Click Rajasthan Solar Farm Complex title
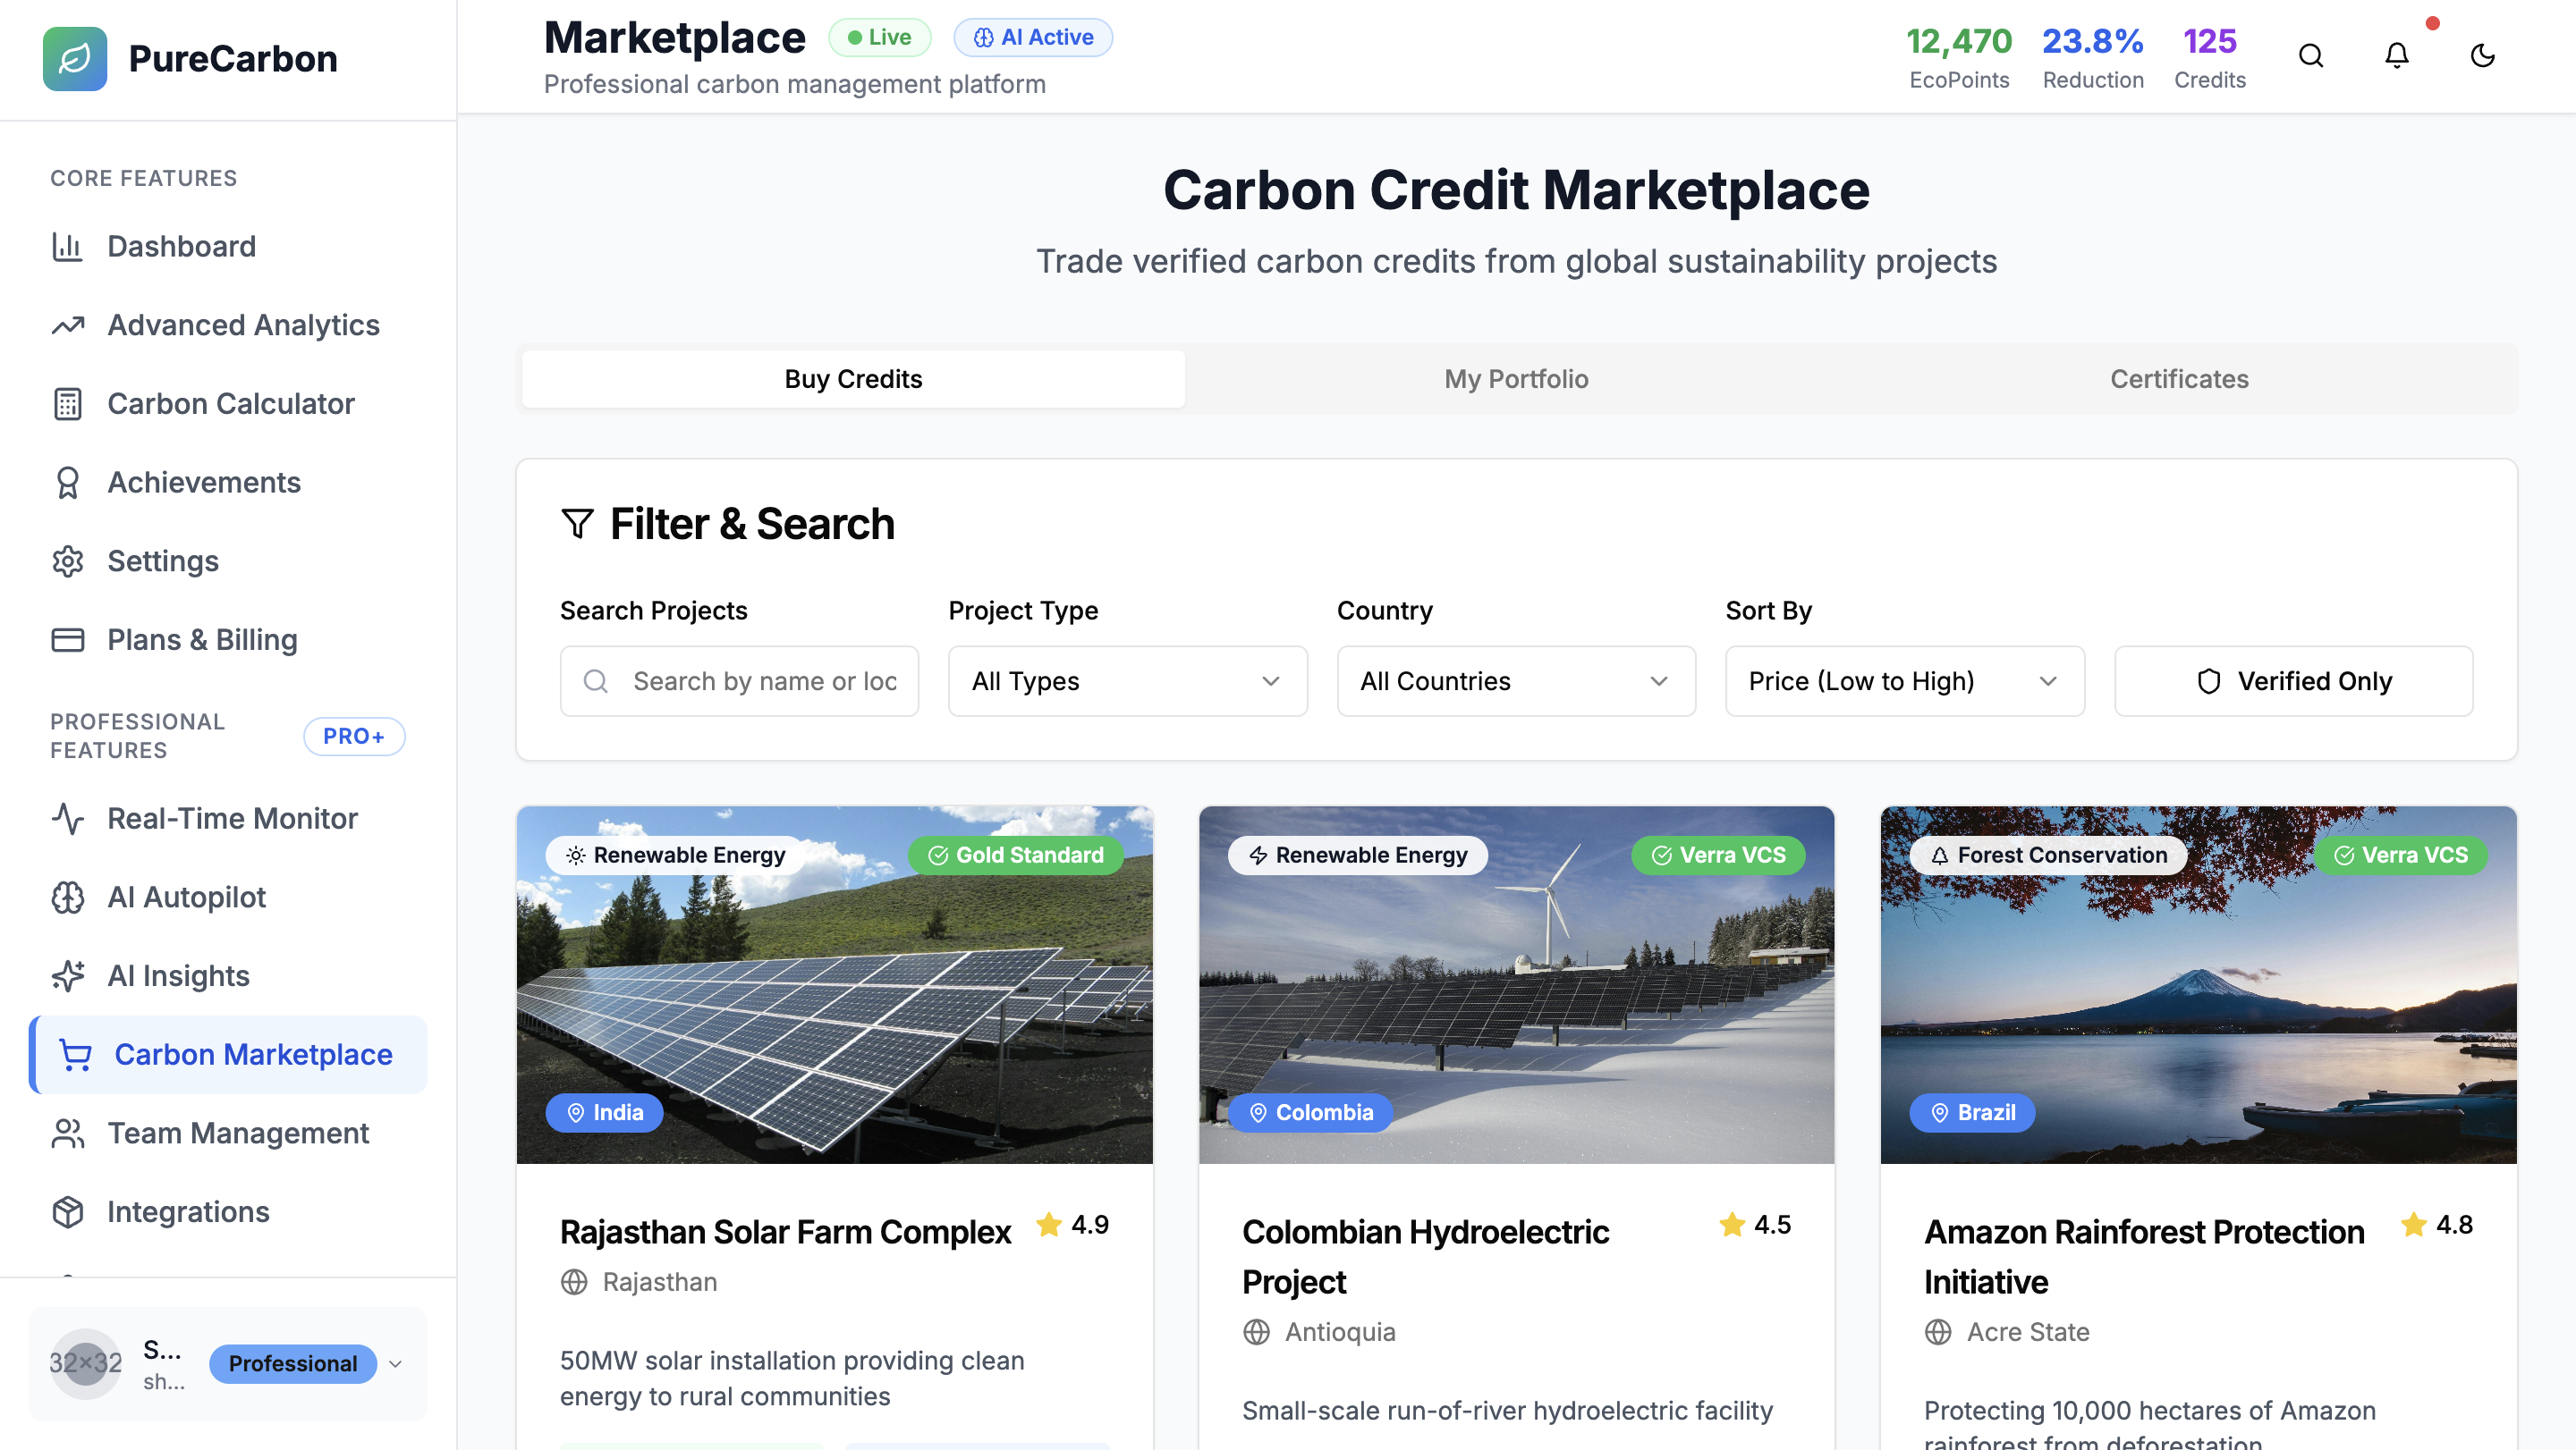This screenshot has height=1450, width=2576. (785, 1231)
